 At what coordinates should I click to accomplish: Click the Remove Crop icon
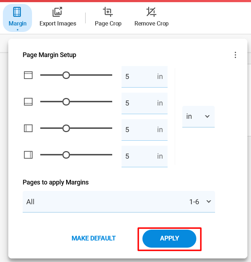point(151,12)
